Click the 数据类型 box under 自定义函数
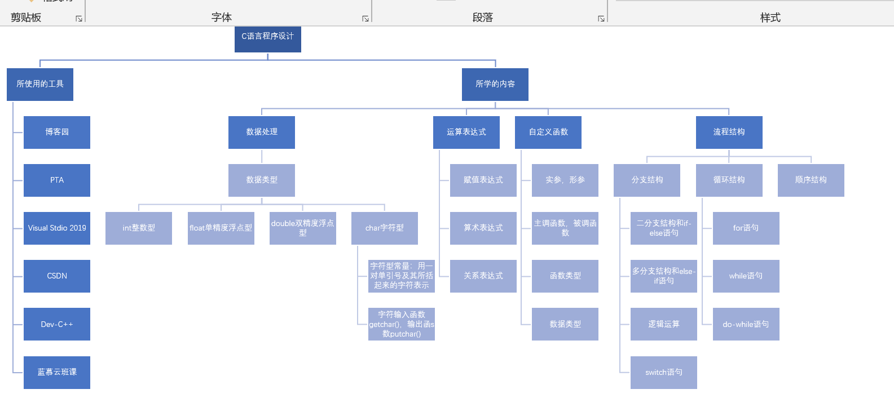 565,324
